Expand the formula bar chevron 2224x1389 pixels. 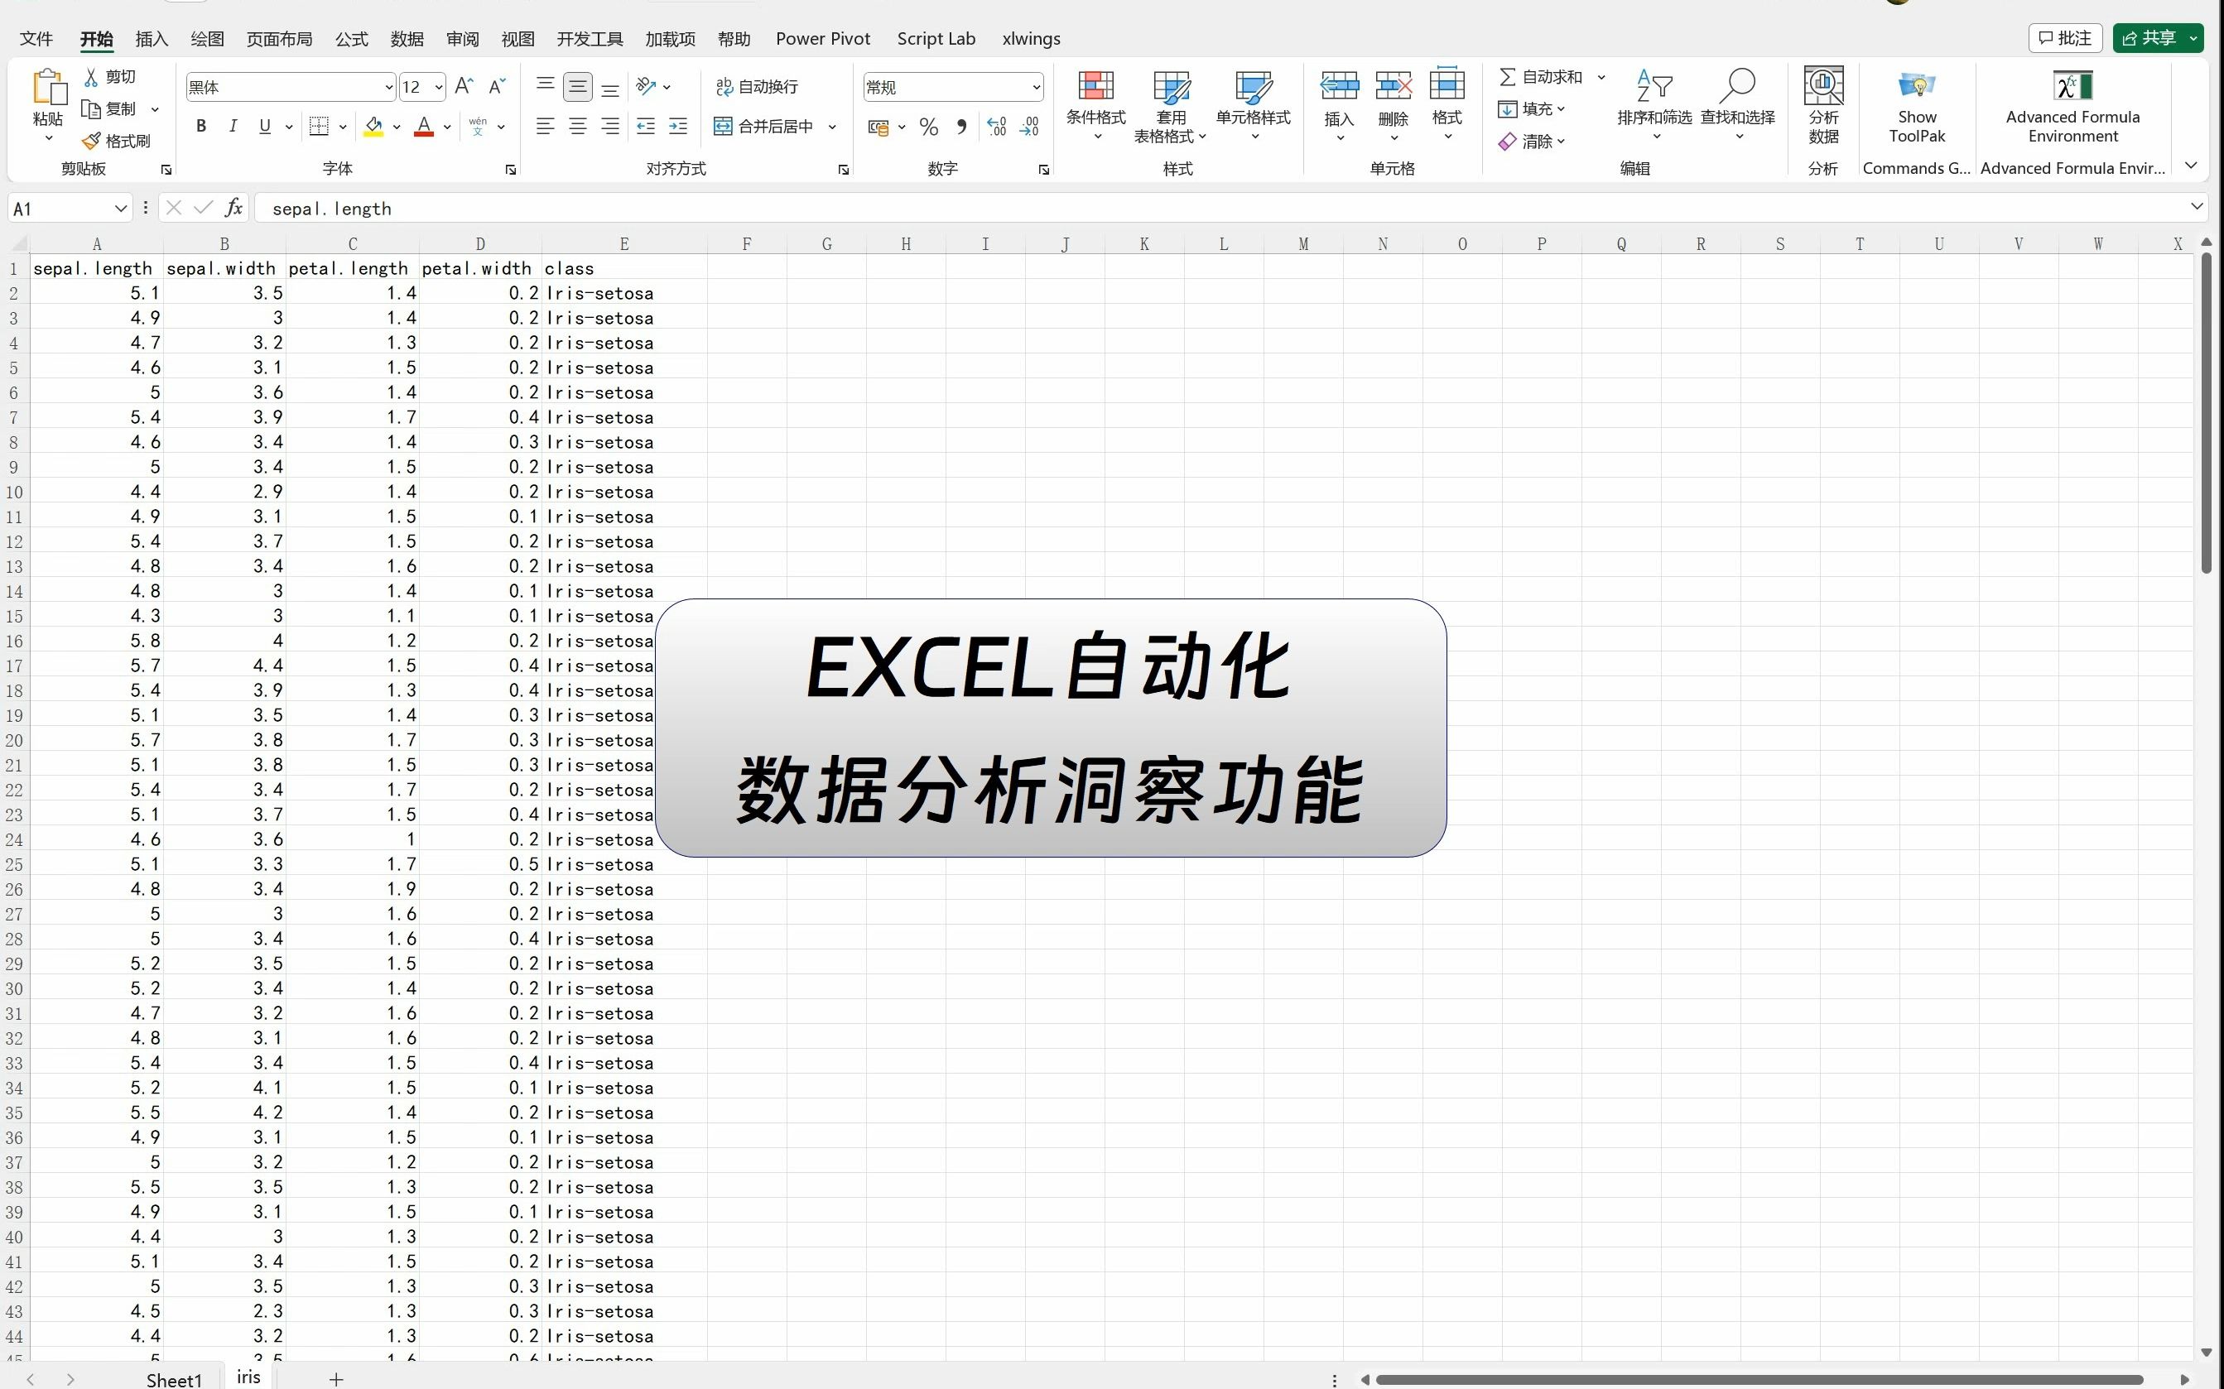click(2197, 207)
